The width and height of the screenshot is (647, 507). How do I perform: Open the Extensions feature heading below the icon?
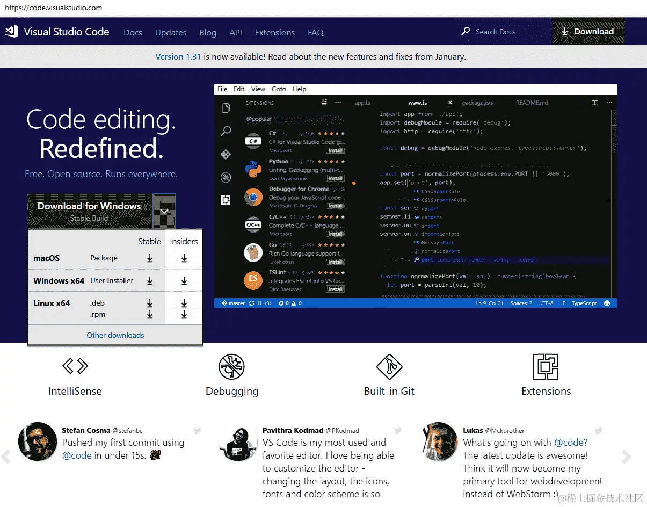[x=546, y=392]
